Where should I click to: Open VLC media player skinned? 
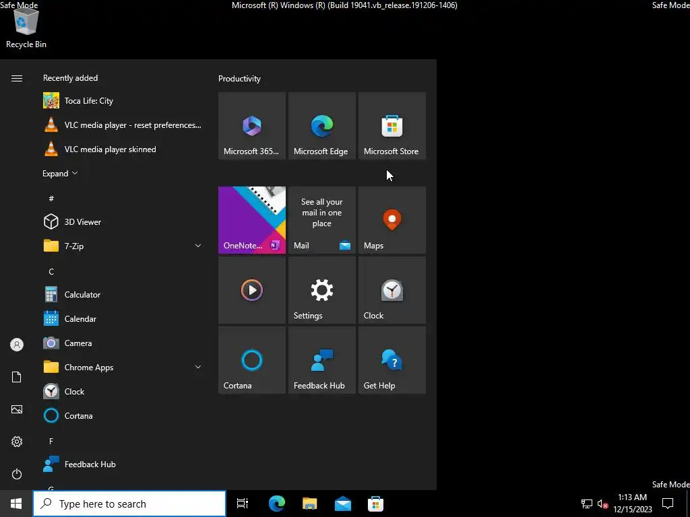123,149
